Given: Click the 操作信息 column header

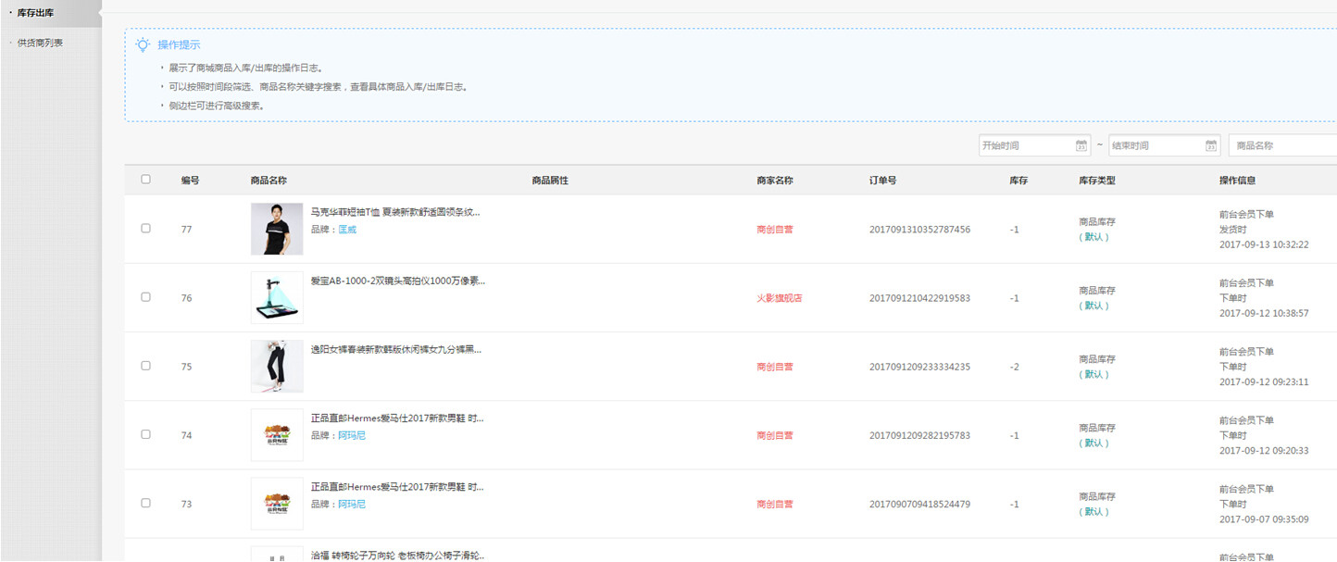Looking at the screenshot, I should point(1238,181).
